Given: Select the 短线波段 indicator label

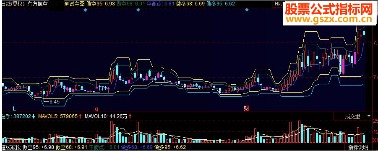Looking at the screenshot, I should (x=11, y=147).
